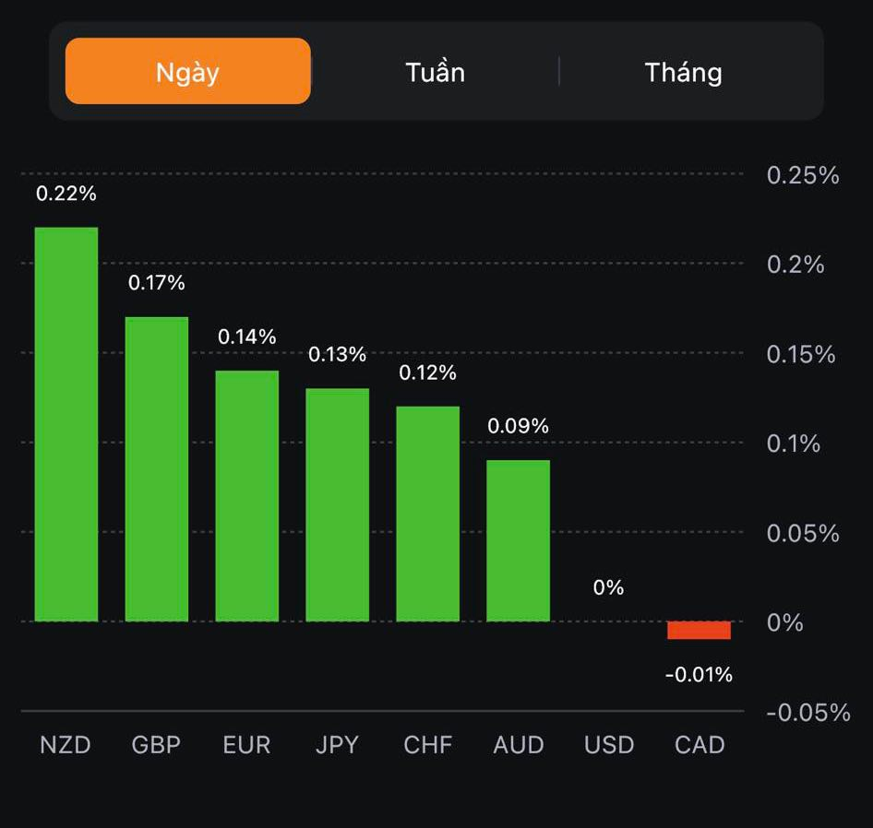Screen dimensions: 873x828
Task: Click the NZD currency label
Action: pos(66,745)
